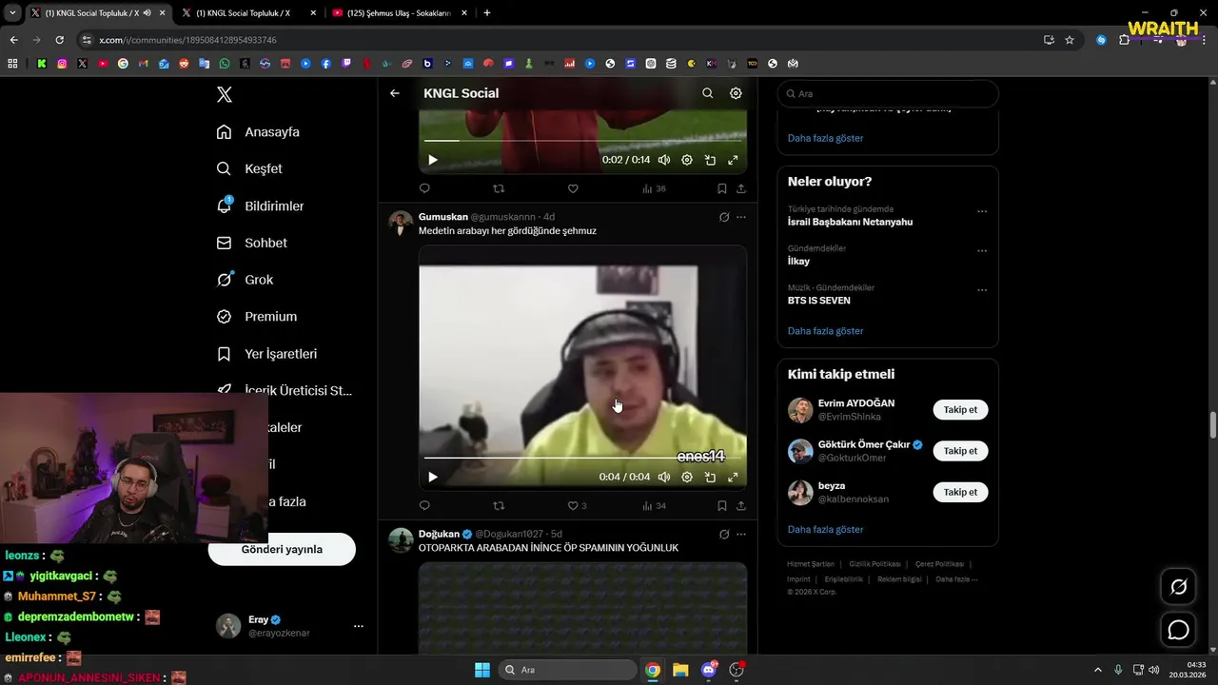
Task: Bookmark this page with star icon
Action: coord(1070,40)
